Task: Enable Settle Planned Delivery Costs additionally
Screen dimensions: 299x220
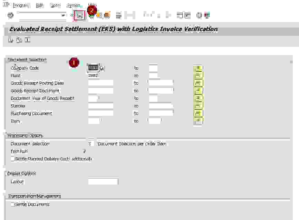Action: pos(13,159)
